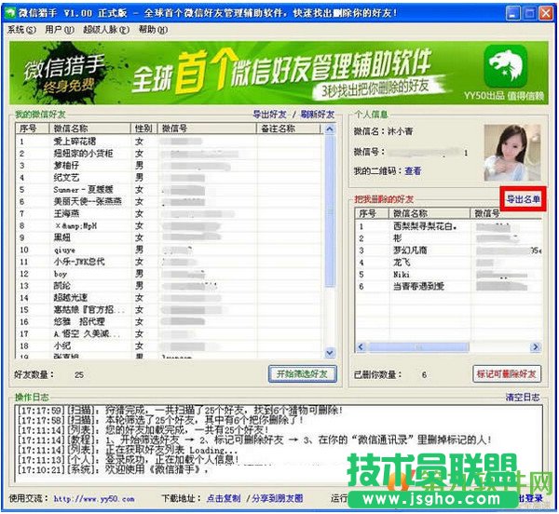Open the http://www.yy50.com link
This screenshot has height=514, width=559.
tap(94, 499)
